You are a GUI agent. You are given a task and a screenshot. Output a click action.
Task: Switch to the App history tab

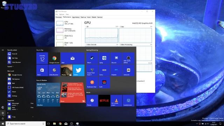coord(76,17)
